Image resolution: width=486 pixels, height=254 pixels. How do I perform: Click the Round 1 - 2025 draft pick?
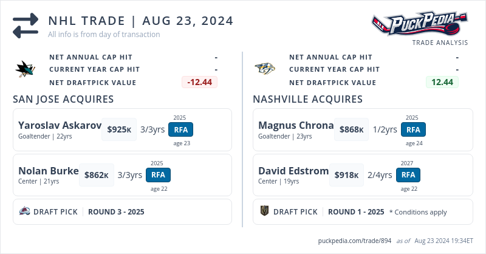pos(356,212)
